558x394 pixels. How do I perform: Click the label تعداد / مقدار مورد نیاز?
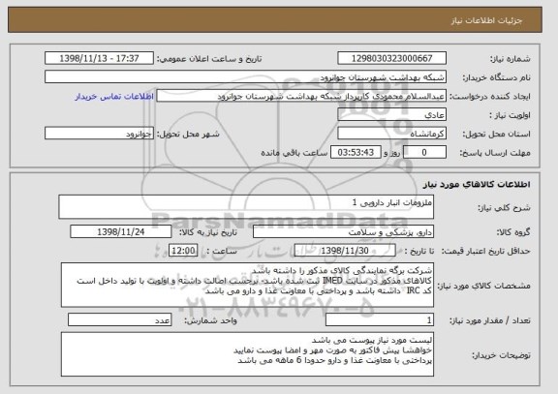click(x=490, y=320)
